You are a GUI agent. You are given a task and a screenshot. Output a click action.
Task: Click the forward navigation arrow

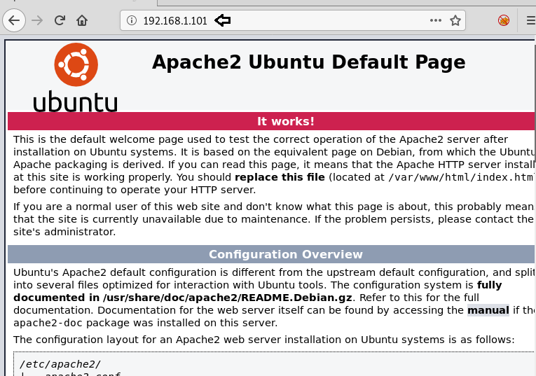click(x=37, y=20)
